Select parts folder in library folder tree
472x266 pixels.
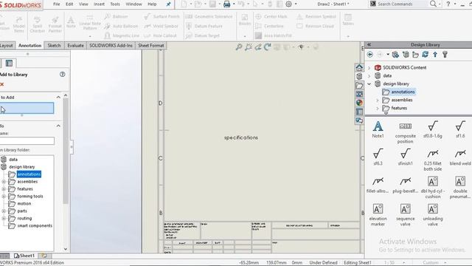coord(22,211)
